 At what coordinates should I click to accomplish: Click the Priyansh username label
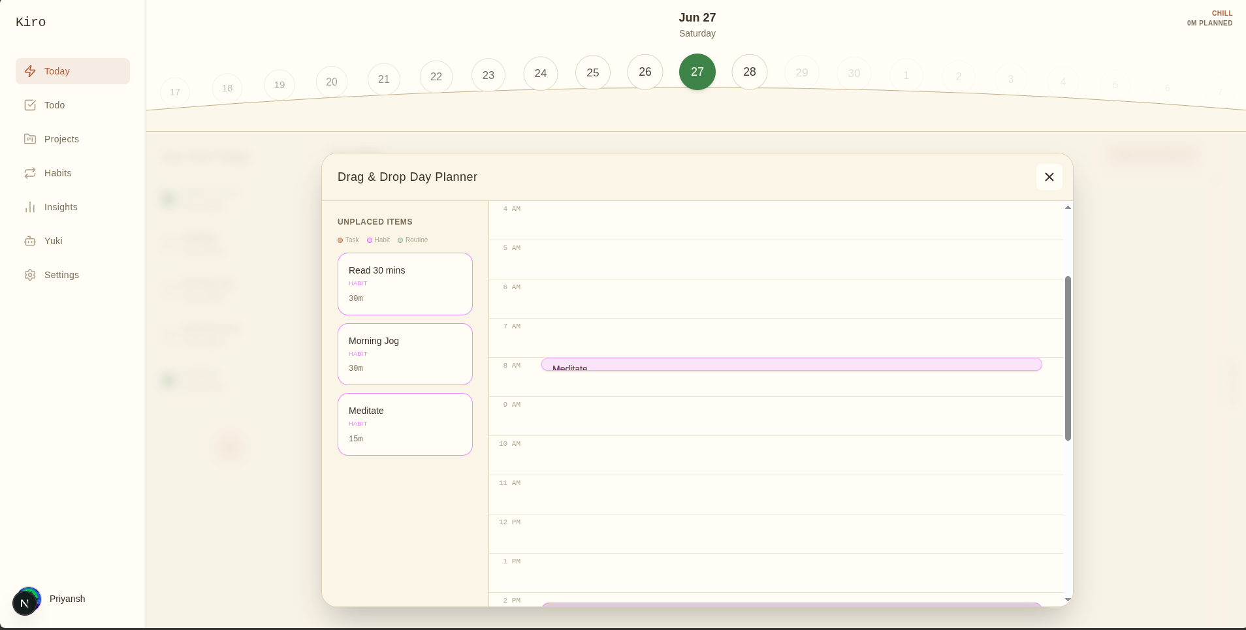click(x=67, y=599)
